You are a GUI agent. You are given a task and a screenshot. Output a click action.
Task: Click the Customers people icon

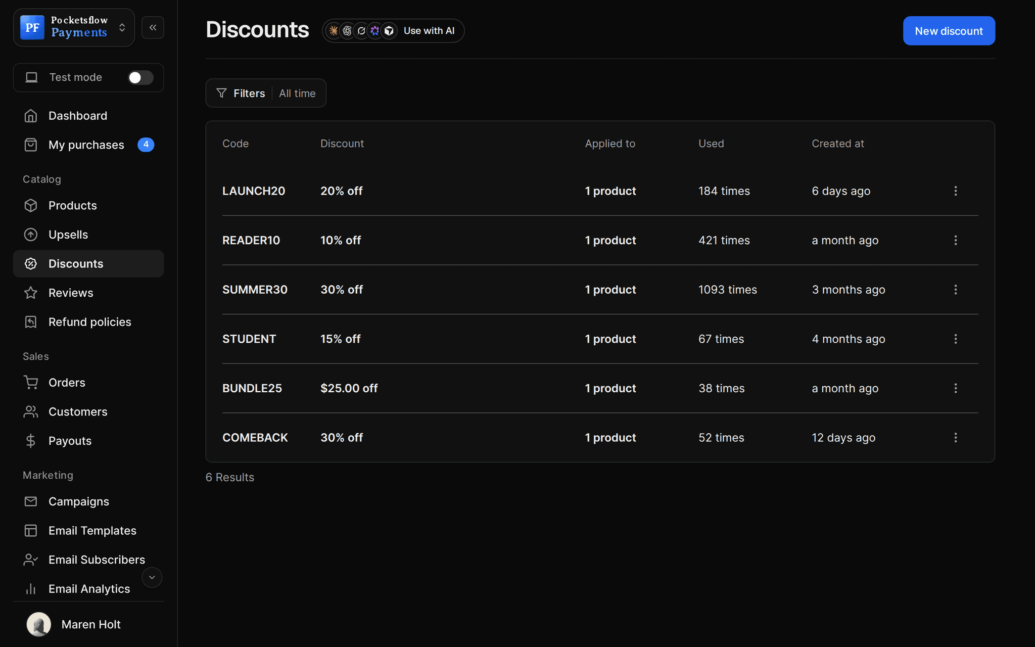pos(31,412)
